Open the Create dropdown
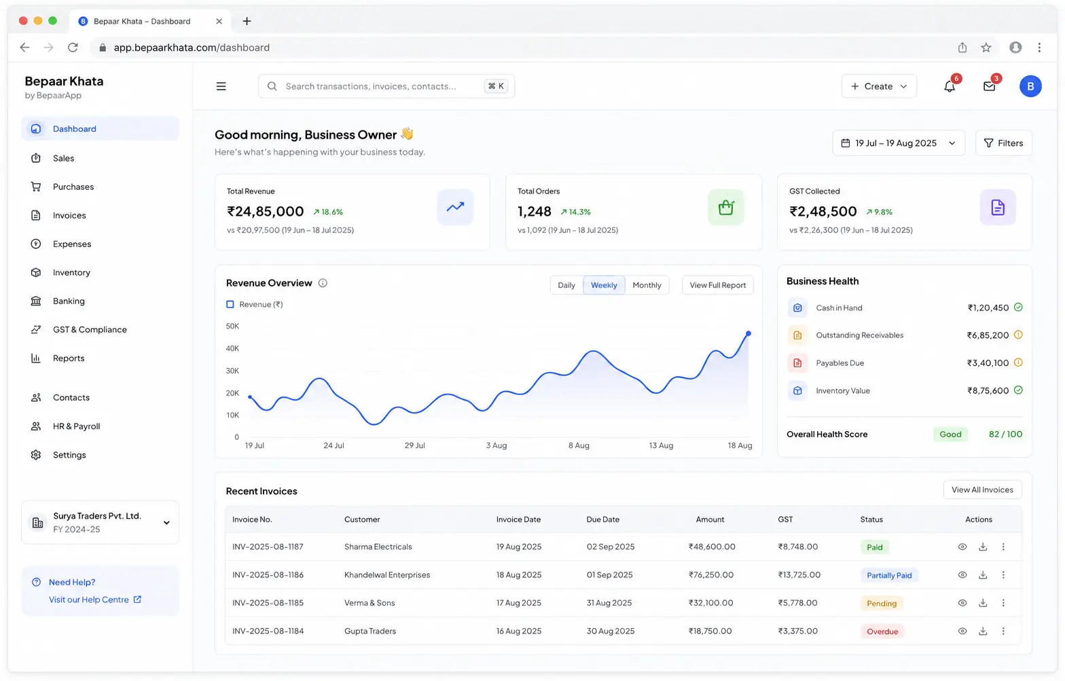 tap(879, 86)
